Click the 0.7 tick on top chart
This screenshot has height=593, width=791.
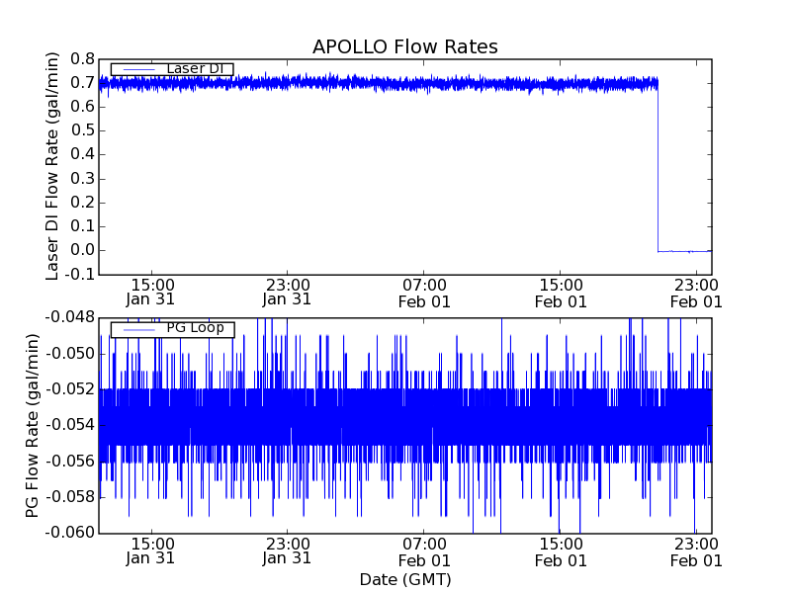coord(82,83)
